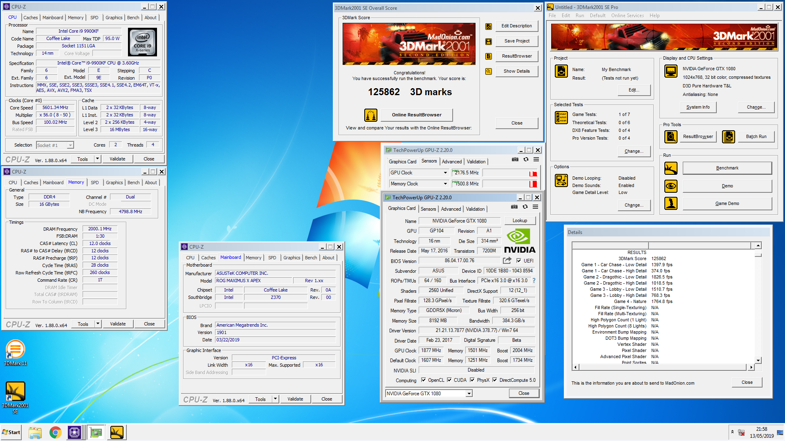Toggle the DirectCompute 5.0 checkbox

[495, 380]
